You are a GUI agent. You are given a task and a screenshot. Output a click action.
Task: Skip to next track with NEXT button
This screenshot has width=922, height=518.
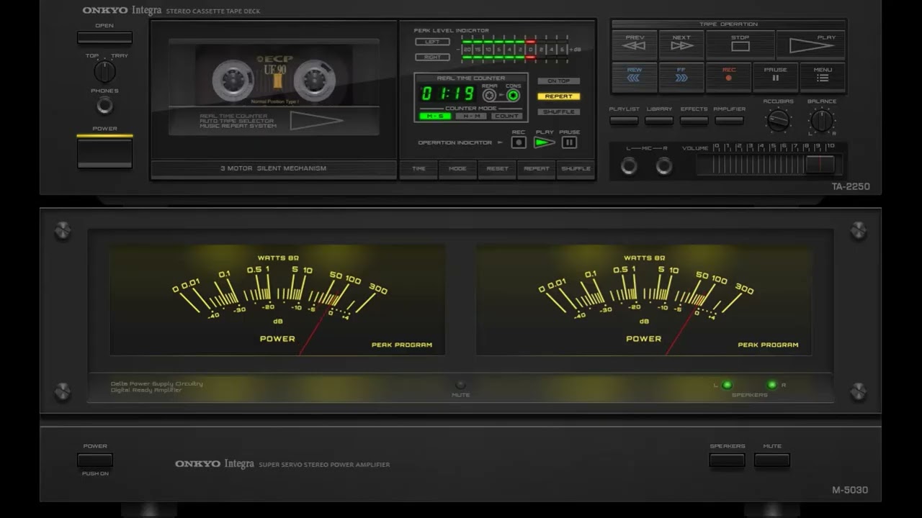[x=681, y=45]
